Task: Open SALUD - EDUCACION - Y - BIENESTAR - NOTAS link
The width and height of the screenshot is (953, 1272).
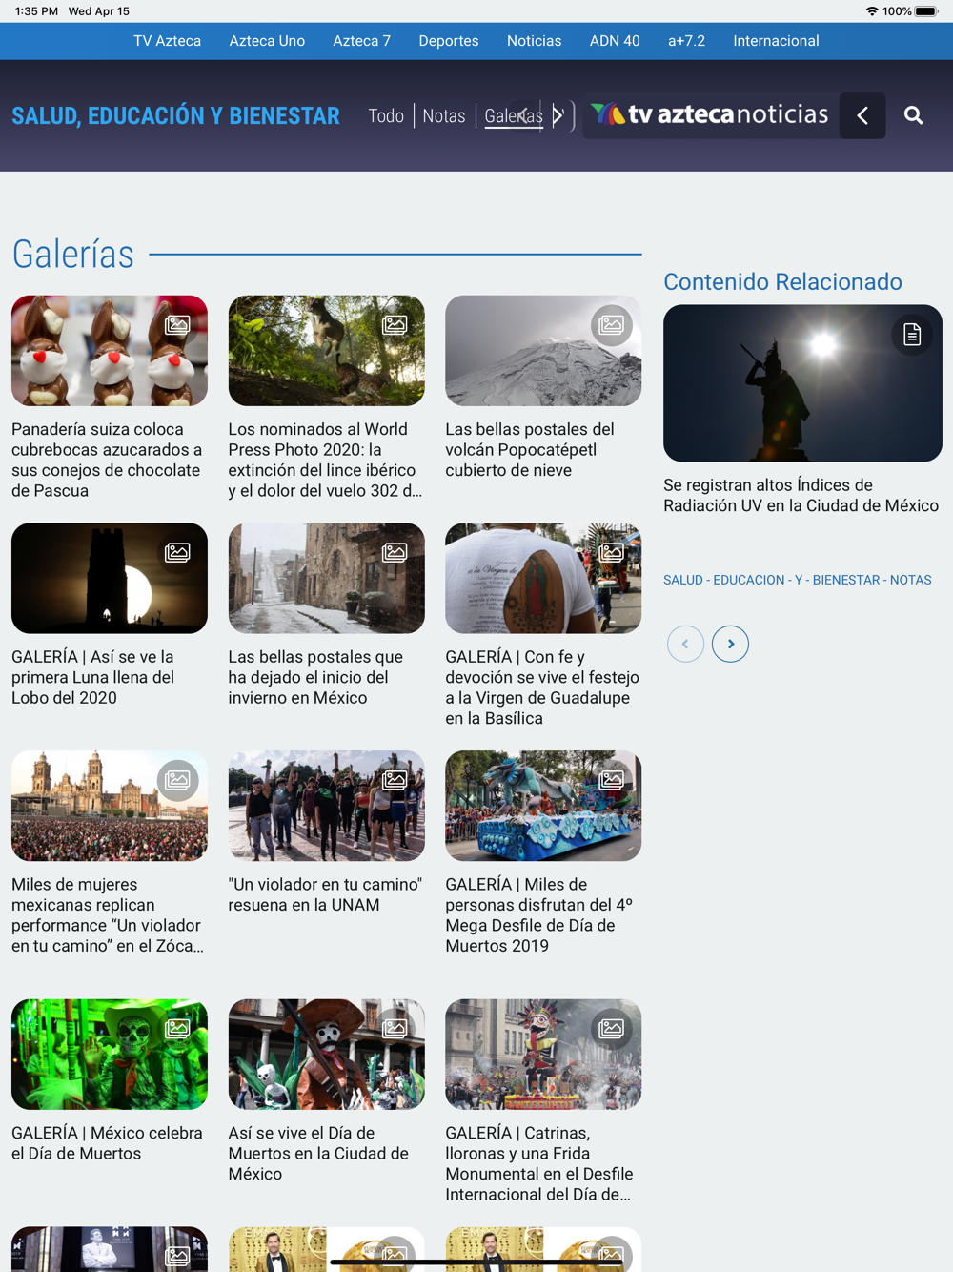Action: [x=798, y=580]
